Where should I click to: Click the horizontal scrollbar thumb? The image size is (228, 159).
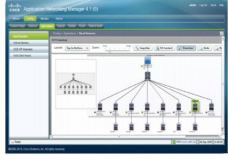click(x=119, y=137)
